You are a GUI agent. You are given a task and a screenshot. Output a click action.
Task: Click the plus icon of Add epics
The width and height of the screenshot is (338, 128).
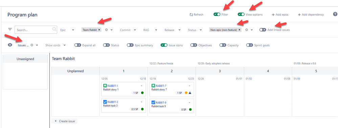[x=273, y=15]
